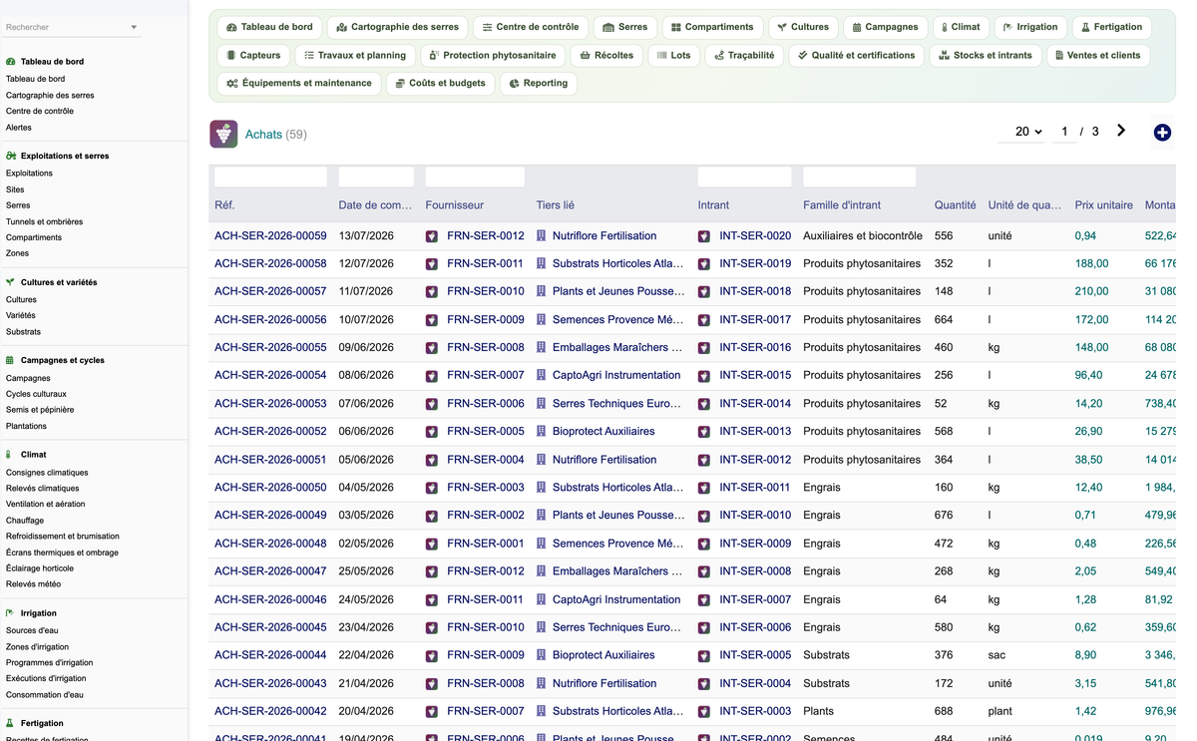The image size is (1197, 741).
Task: Sort by Tiers lié column header
Action: pyautogui.click(x=556, y=205)
